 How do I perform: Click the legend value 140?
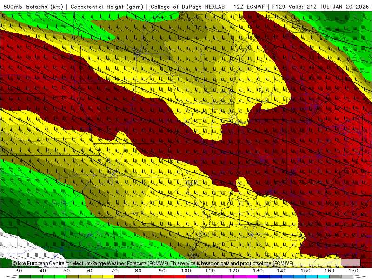click(282, 271)
